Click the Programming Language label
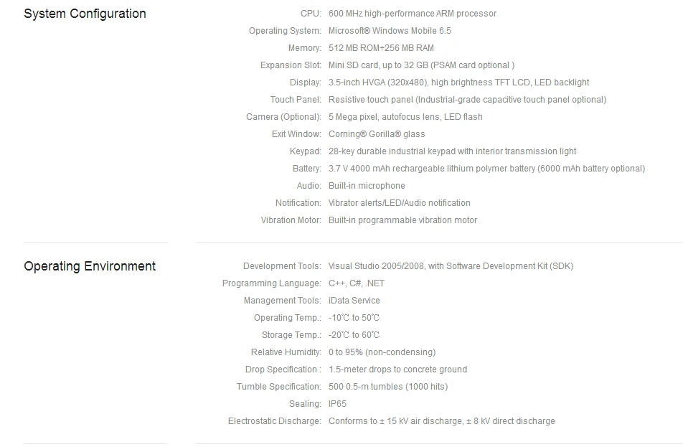Image resolution: width=683 pixels, height=447 pixels. [x=271, y=283]
